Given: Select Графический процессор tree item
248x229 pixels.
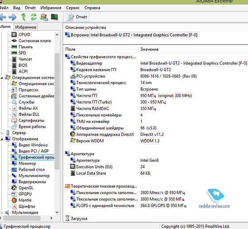Looking at the screenshot, I should (33, 157).
